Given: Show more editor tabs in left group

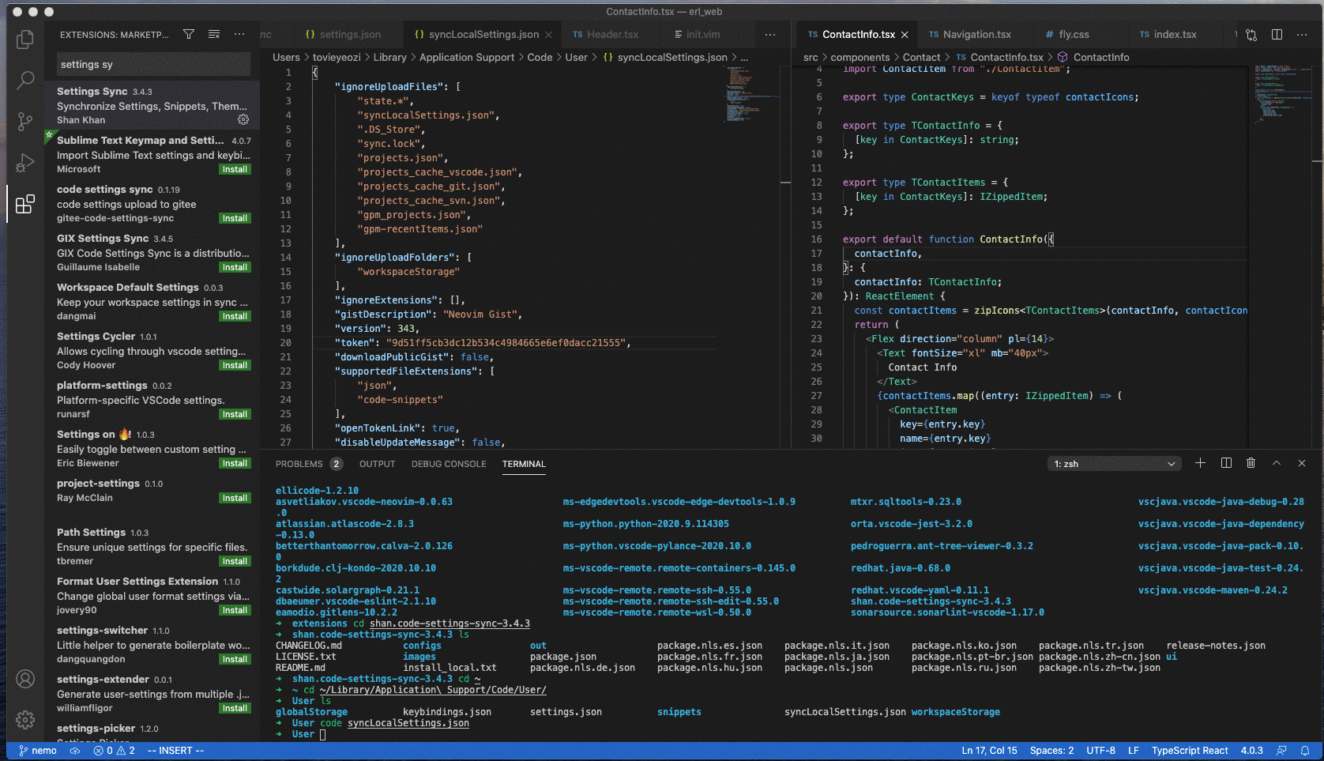Looking at the screenshot, I should pyautogui.click(x=770, y=34).
